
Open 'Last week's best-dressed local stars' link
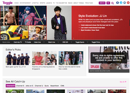[93, 28]
